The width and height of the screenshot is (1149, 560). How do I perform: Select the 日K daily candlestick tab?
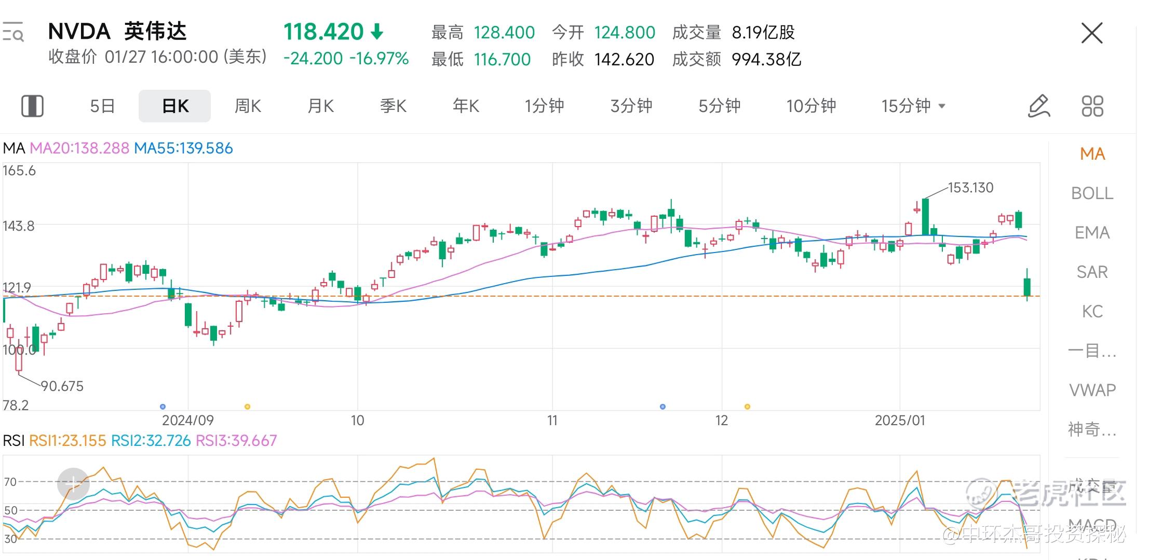[x=175, y=106]
